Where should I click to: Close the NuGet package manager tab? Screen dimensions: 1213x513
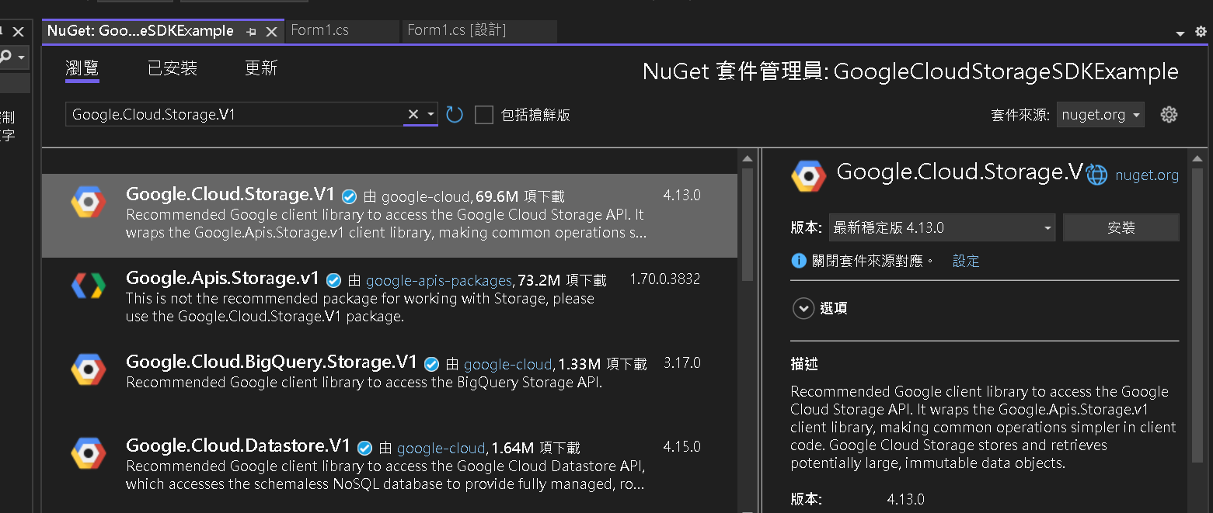[x=271, y=32]
